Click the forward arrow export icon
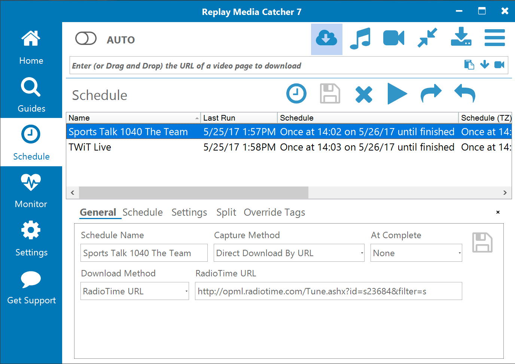Image resolution: width=515 pixels, height=364 pixels. (x=431, y=94)
